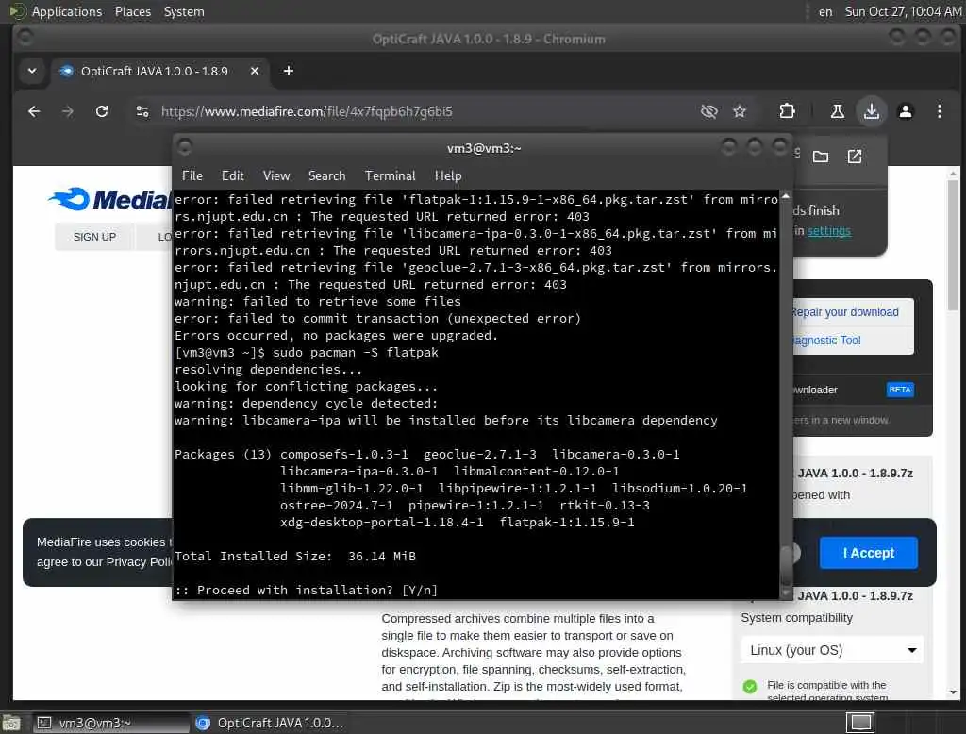966x734 pixels.
Task: Open the Applications menu
Action: (67, 11)
